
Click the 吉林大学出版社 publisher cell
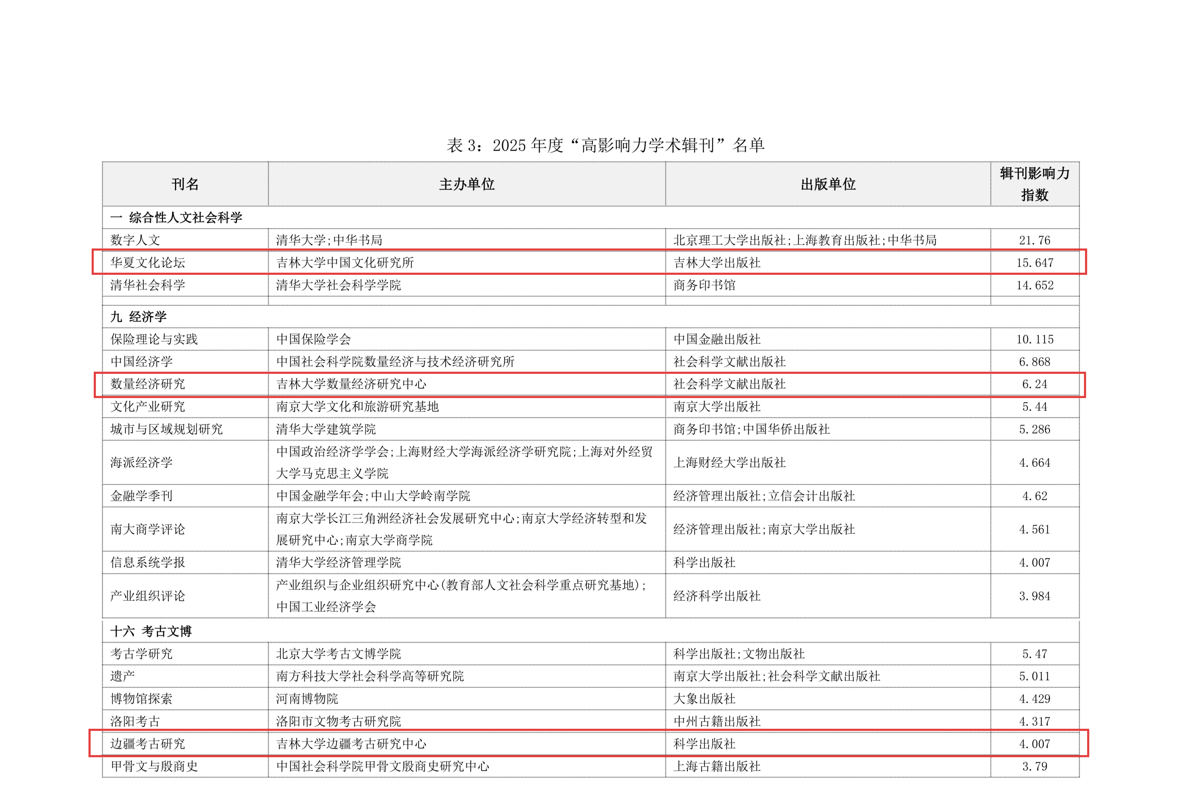click(716, 262)
